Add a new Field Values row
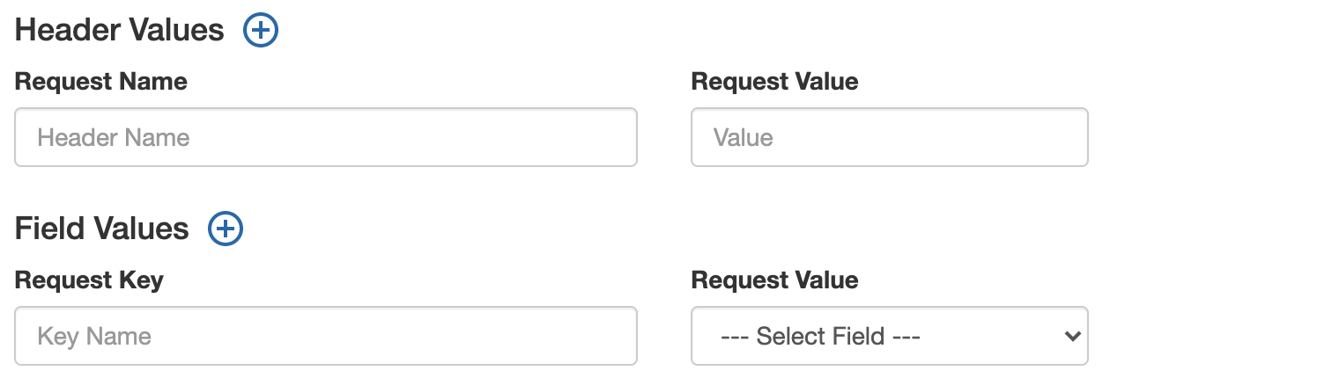The width and height of the screenshot is (1325, 378). coord(226,229)
